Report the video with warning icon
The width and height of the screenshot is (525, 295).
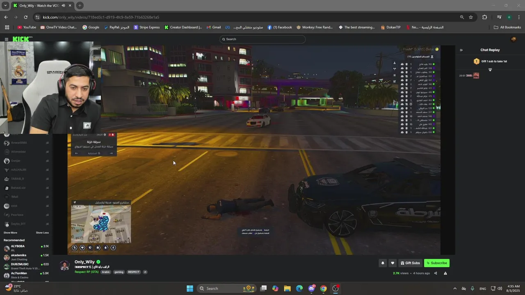445,273
